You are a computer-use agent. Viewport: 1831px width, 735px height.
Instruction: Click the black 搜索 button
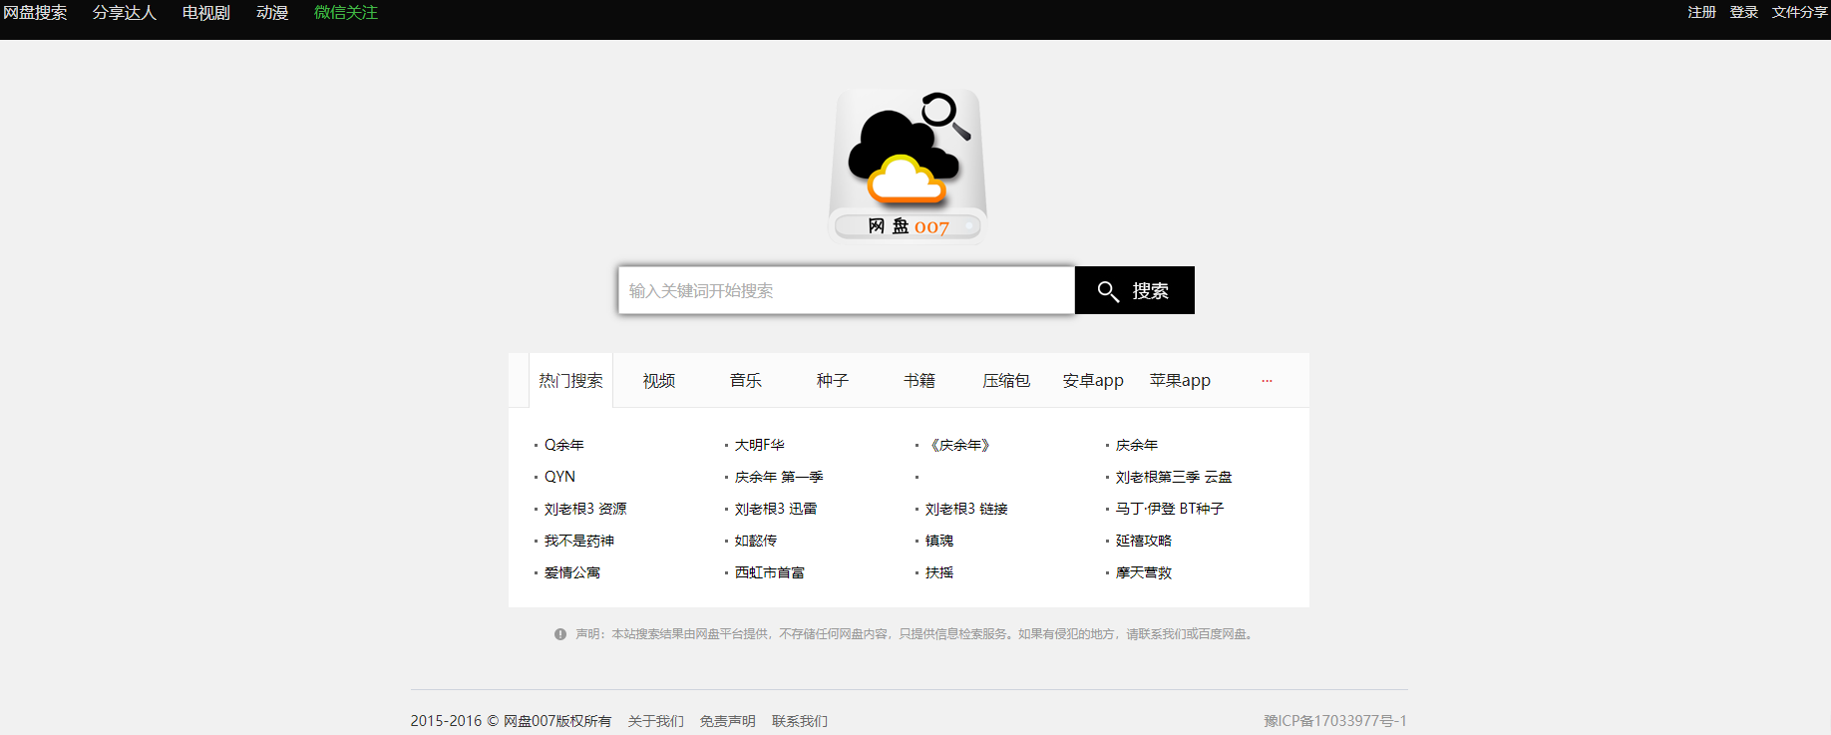point(1135,290)
